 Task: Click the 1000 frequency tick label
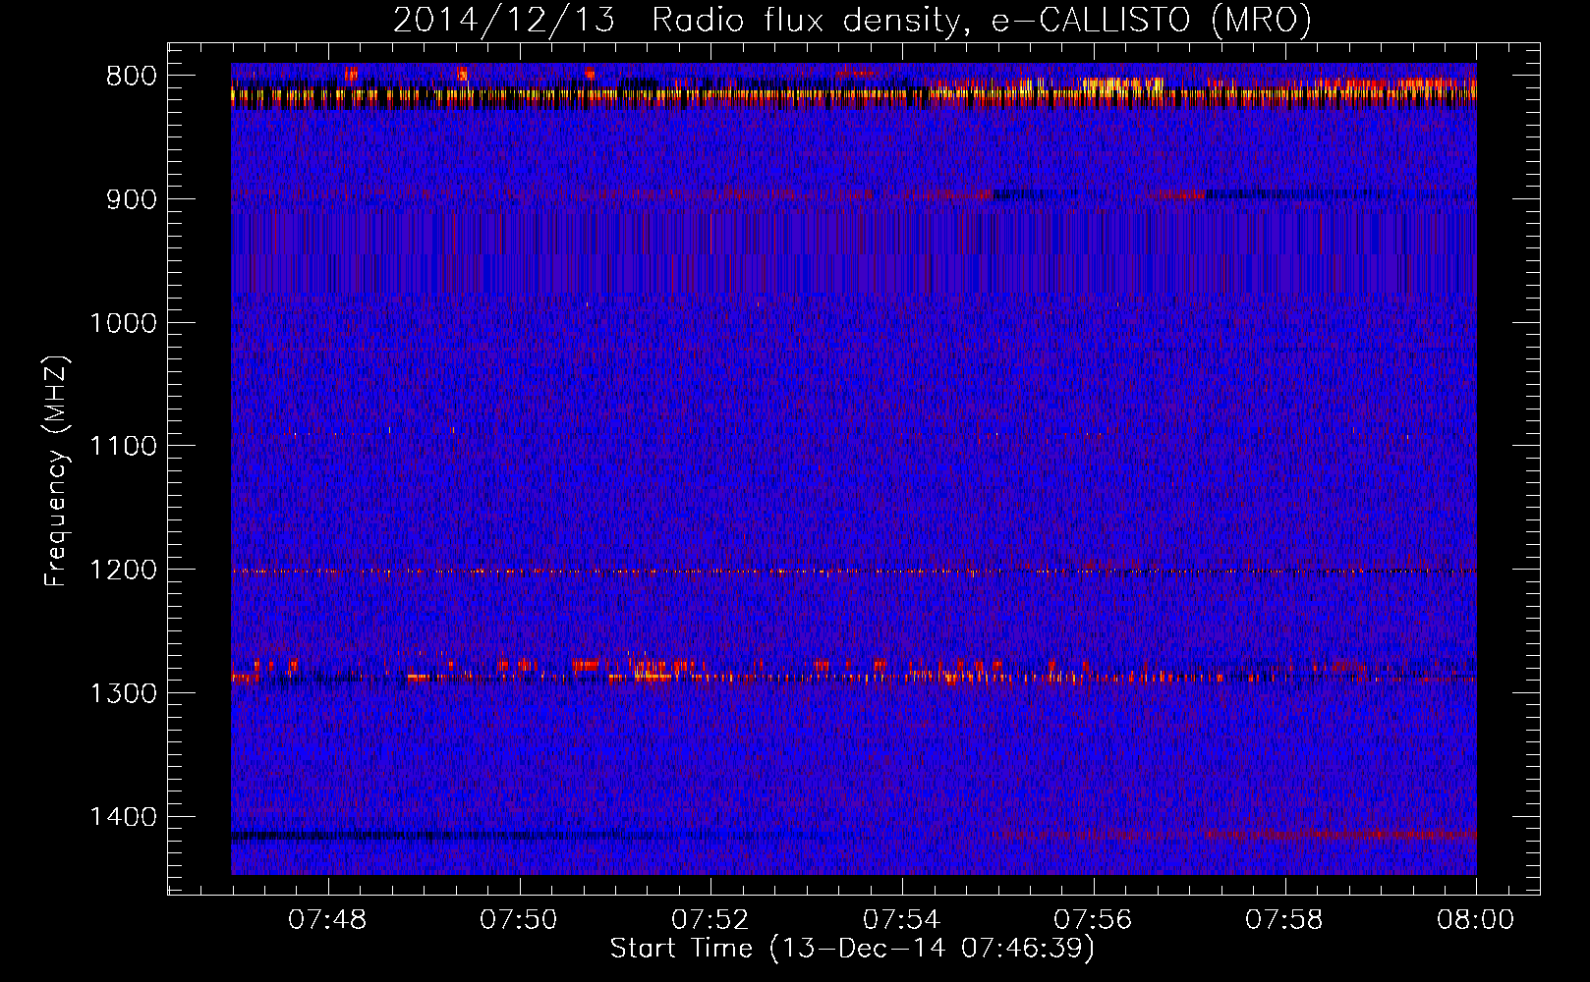[x=123, y=323]
